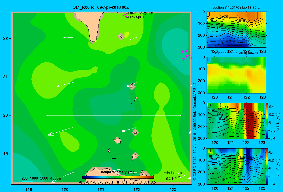Click the "vel. N (m/s)" axis label
The height and width of the screenshot is (192, 283).
[x=278, y=122]
